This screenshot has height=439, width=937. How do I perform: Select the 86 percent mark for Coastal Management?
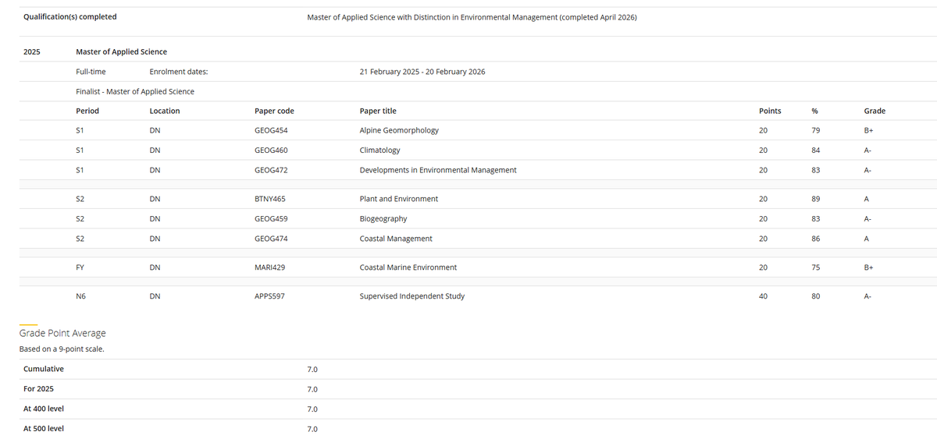(816, 239)
